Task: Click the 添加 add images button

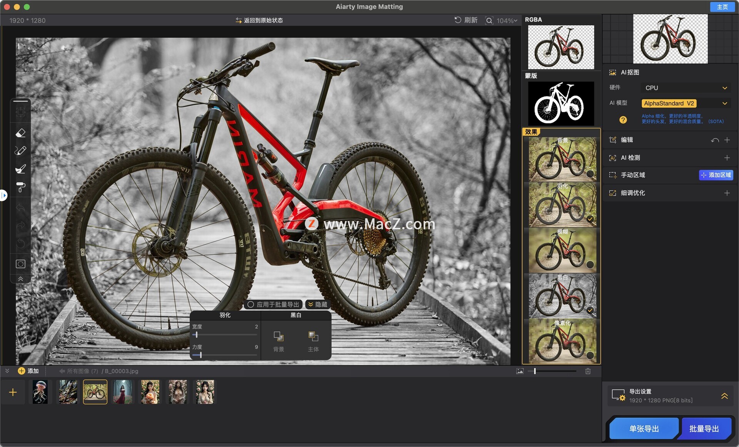Action: [28, 371]
